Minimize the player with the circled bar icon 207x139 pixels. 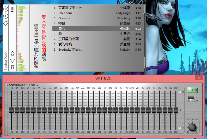click(5, 16)
